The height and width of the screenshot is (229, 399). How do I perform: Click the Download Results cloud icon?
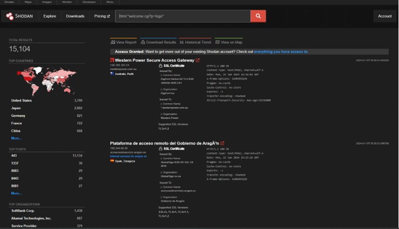pos(143,42)
